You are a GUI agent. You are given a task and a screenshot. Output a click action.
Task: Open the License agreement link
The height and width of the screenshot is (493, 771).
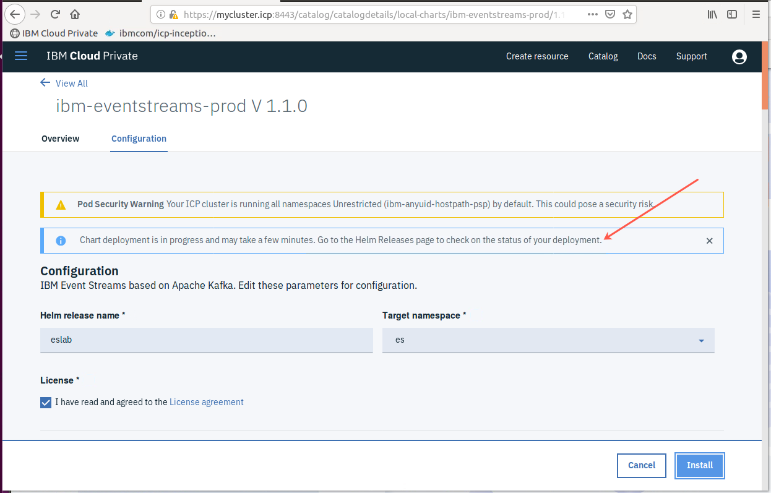point(207,402)
